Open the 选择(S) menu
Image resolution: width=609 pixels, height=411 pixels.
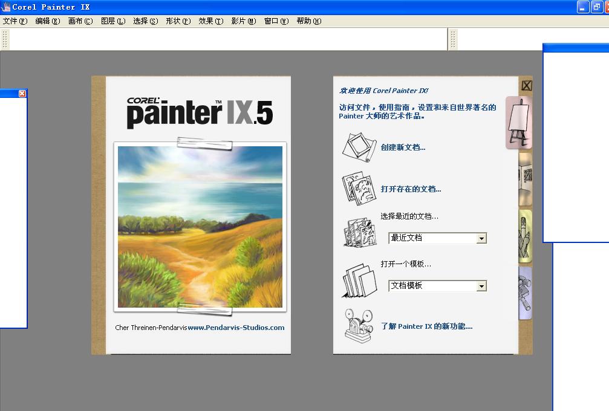[x=146, y=21]
